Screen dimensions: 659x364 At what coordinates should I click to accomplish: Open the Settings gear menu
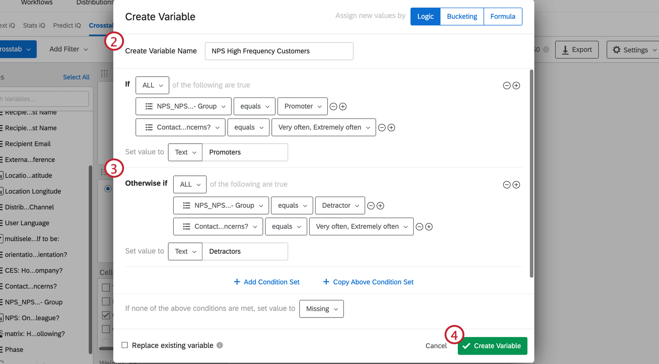616,50
